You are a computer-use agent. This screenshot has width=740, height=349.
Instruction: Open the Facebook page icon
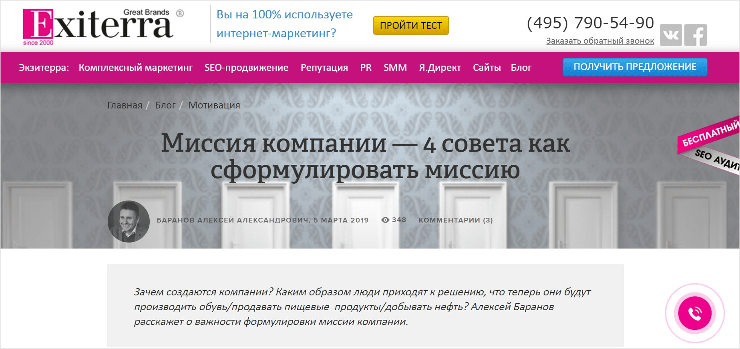point(696,35)
